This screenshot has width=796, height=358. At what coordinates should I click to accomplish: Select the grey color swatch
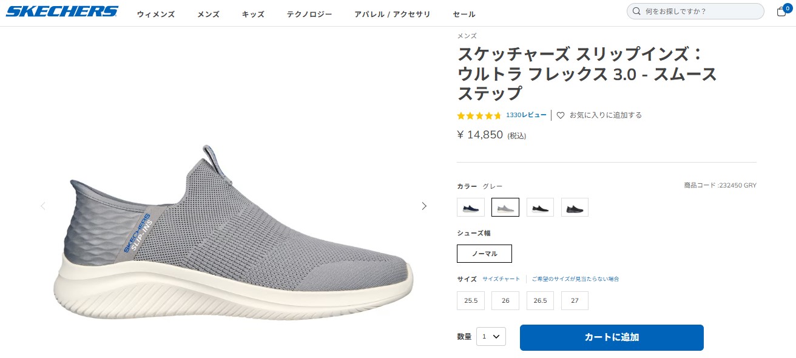click(505, 207)
